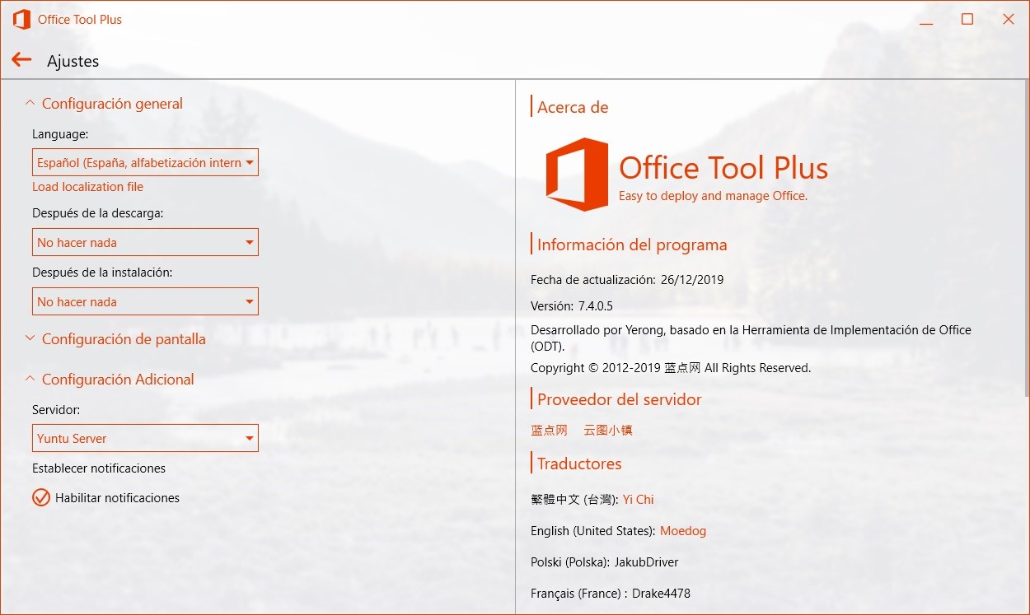Click the Versión: 7.4.0.5 text
The image size is (1030, 615).
click(572, 305)
